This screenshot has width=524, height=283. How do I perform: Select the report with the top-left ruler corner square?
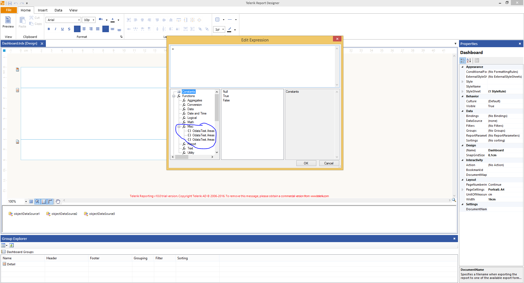pyautogui.click(x=4, y=50)
